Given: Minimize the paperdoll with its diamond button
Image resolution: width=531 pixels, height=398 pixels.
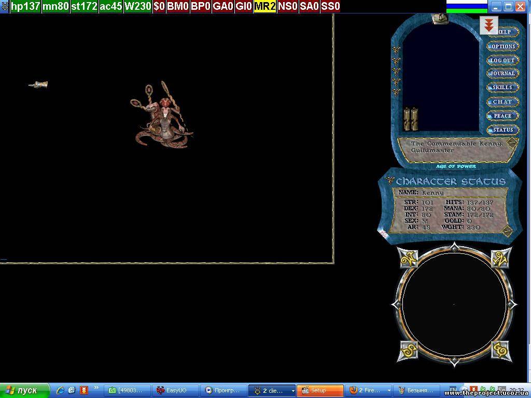Looking at the screenshot, I should click(512, 143).
